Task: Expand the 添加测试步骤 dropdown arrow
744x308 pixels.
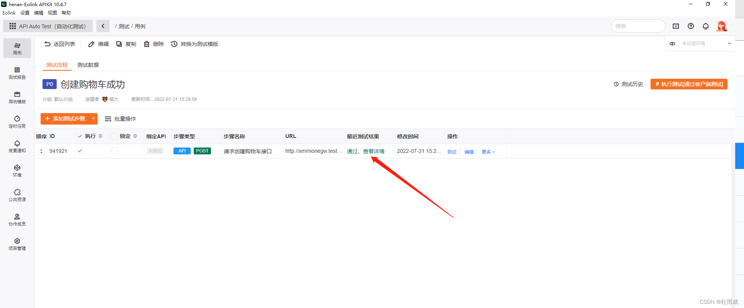Action: (x=93, y=119)
